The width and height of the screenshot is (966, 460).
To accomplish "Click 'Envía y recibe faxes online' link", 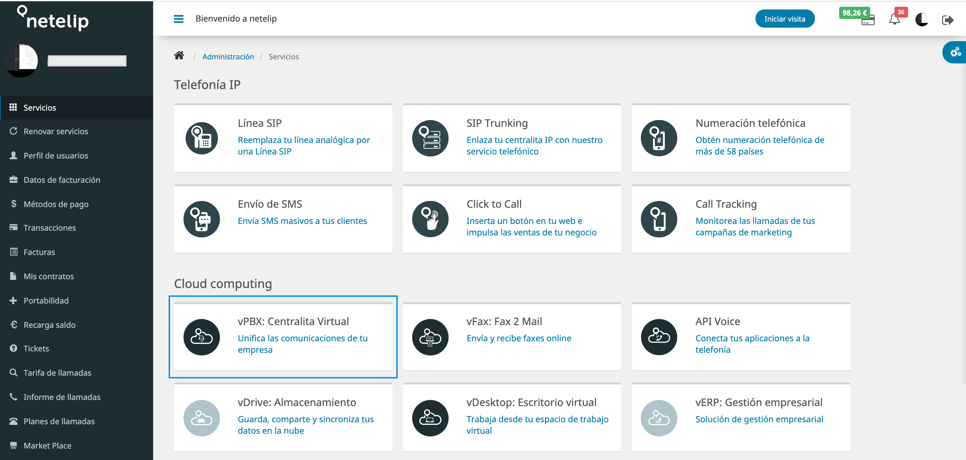I will coord(519,338).
